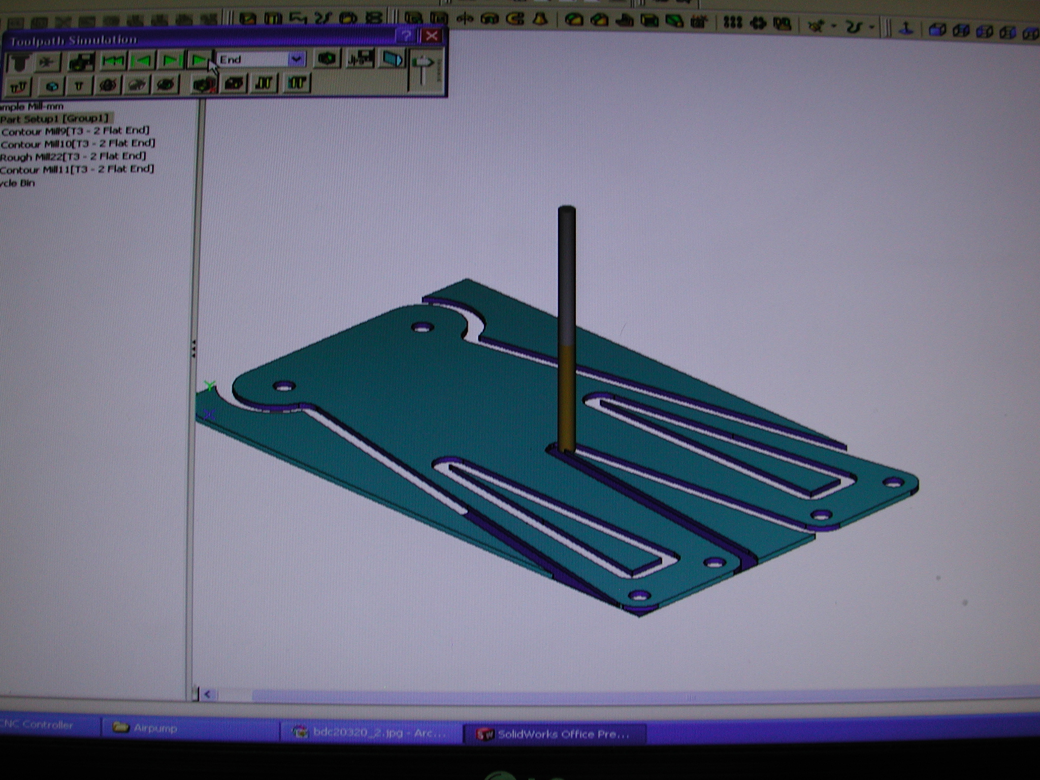Select Part Setup1 [Group1] in tree

tap(55, 119)
